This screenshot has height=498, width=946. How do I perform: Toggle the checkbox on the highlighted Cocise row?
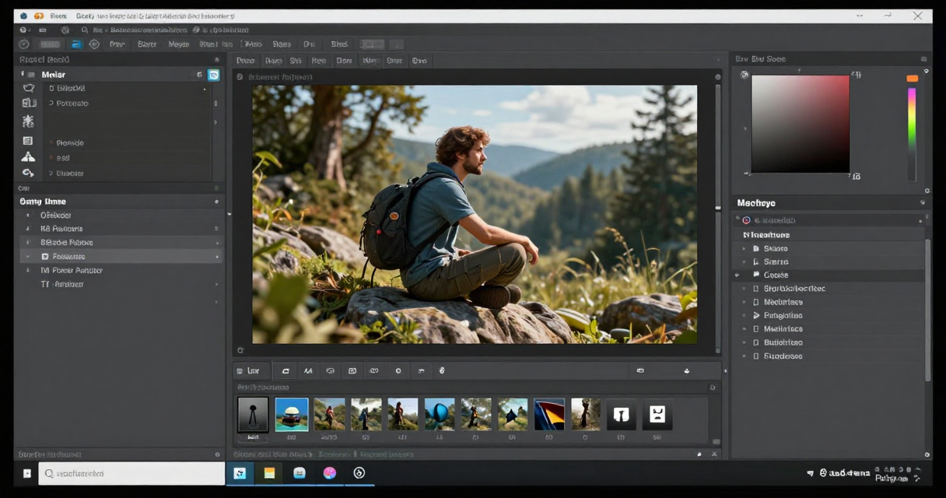(x=755, y=275)
